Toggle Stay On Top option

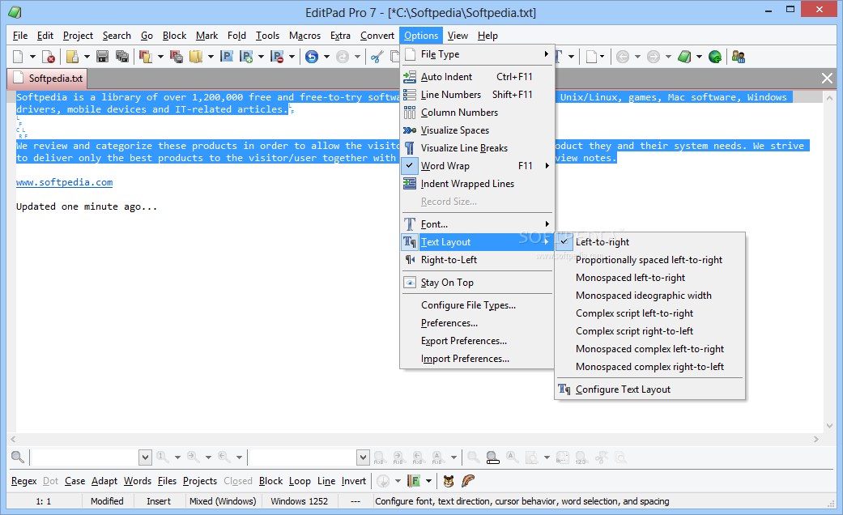click(x=477, y=283)
